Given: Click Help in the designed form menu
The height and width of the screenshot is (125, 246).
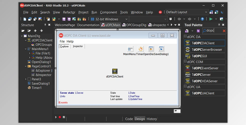Looking at the screenshot, I should pos(70,41).
